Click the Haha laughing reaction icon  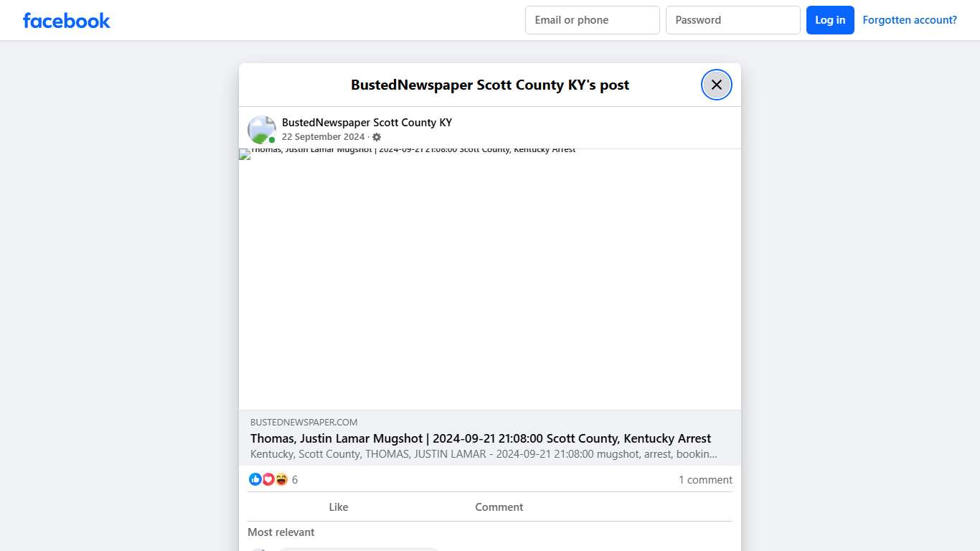point(281,479)
